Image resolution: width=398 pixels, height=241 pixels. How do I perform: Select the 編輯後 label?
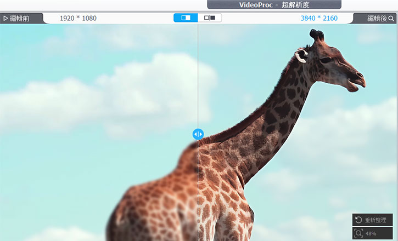(x=377, y=18)
